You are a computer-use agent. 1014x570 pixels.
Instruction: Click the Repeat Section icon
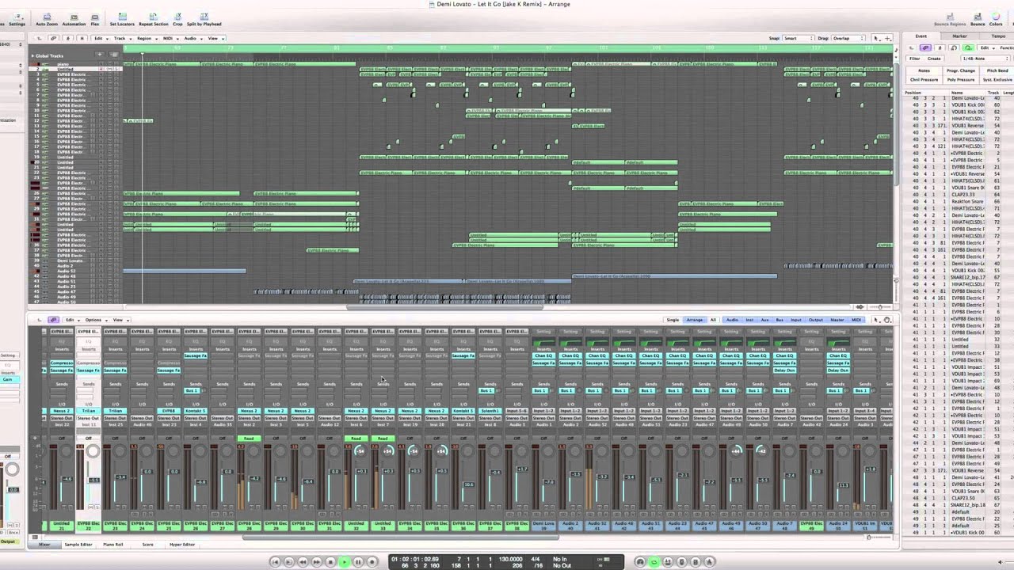154,17
